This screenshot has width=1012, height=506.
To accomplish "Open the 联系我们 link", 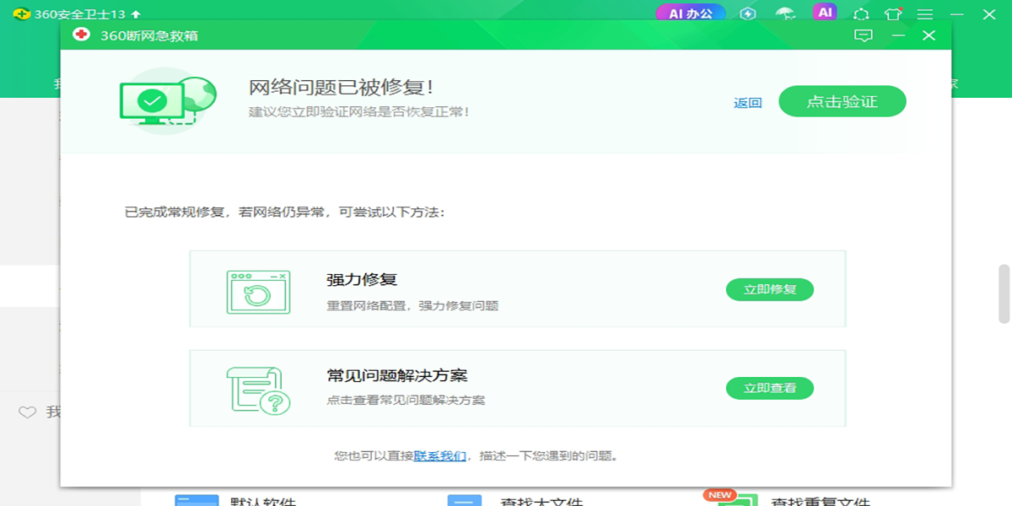I will [x=439, y=455].
